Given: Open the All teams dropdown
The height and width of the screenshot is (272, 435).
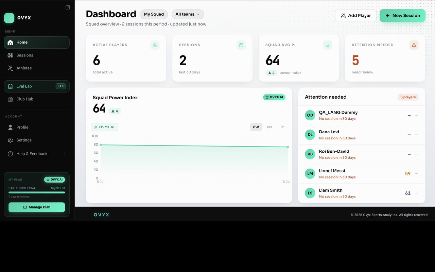Looking at the screenshot, I should [188, 14].
